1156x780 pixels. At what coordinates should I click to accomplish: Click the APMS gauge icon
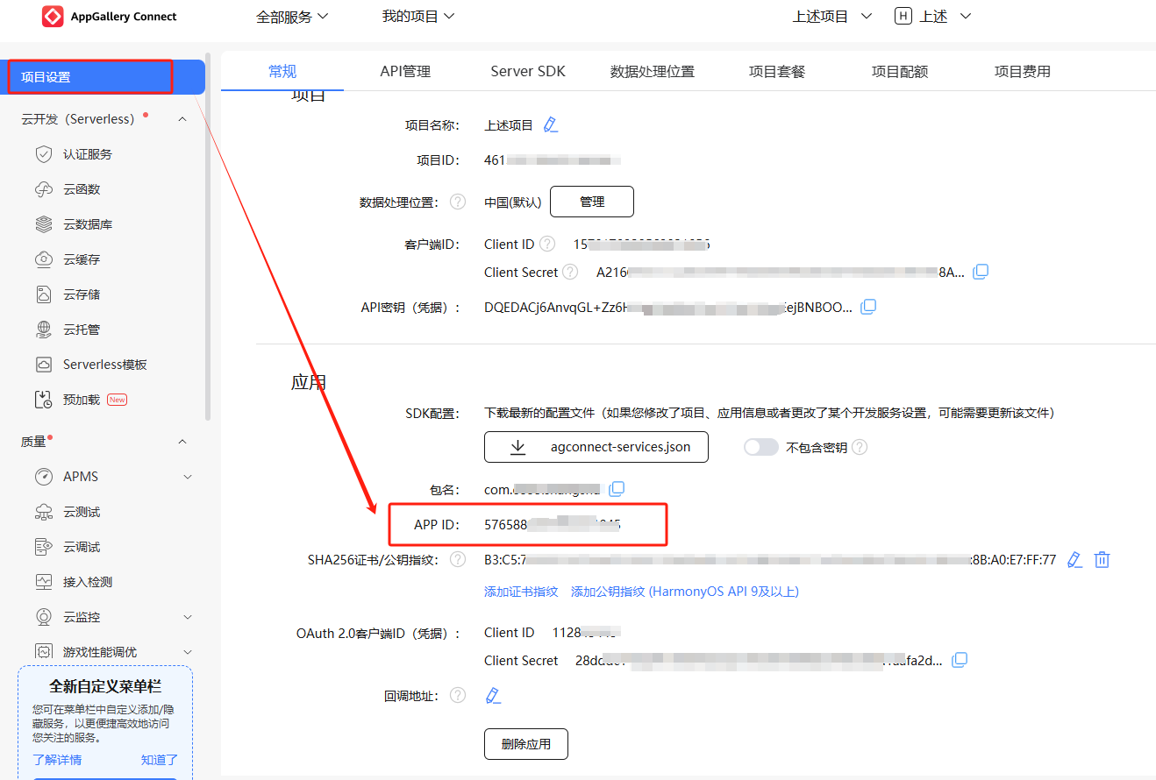[x=44, y=477]
